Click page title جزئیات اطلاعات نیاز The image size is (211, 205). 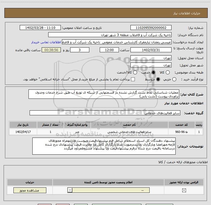187,13
